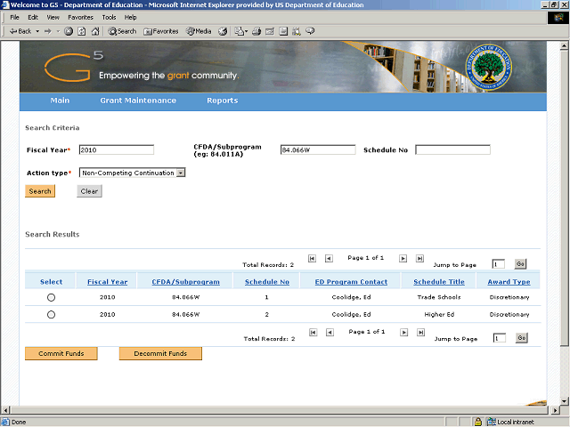570x427 pixels.
Task: Open the Back history dropdown arrow
Action: (37, 31)
